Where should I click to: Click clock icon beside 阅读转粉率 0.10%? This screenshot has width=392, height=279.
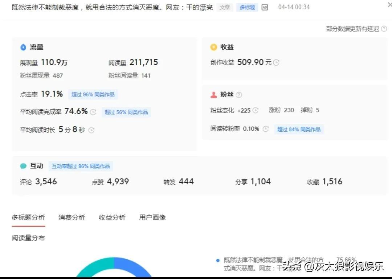(266, 129)
